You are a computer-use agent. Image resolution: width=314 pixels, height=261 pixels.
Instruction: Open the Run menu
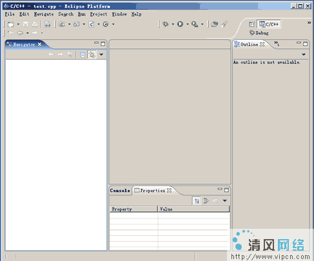point(81,14)
